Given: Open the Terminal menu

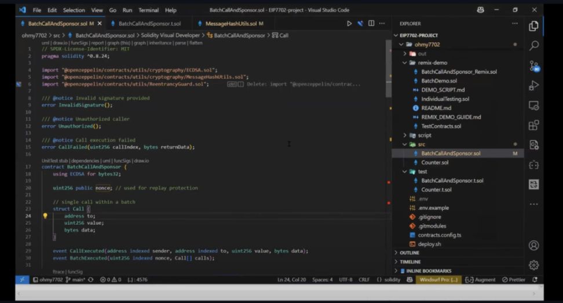Looking at the screenshot, I should coord(148,10).
